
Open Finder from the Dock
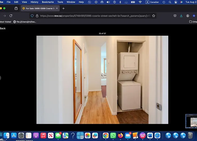[6, 136]
